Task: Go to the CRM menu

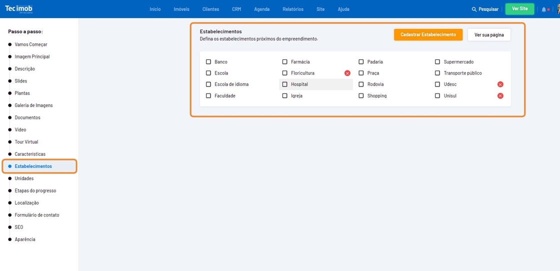Action: coord(236,9)
